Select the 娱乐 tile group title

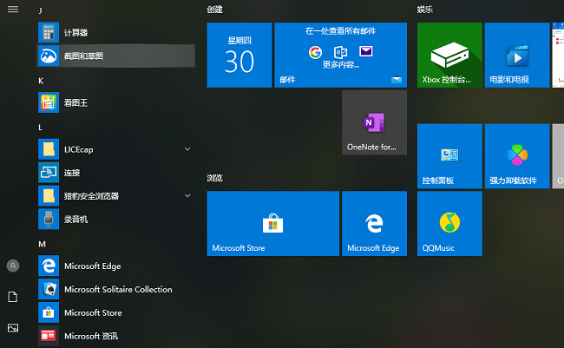(x=425, y=10)
